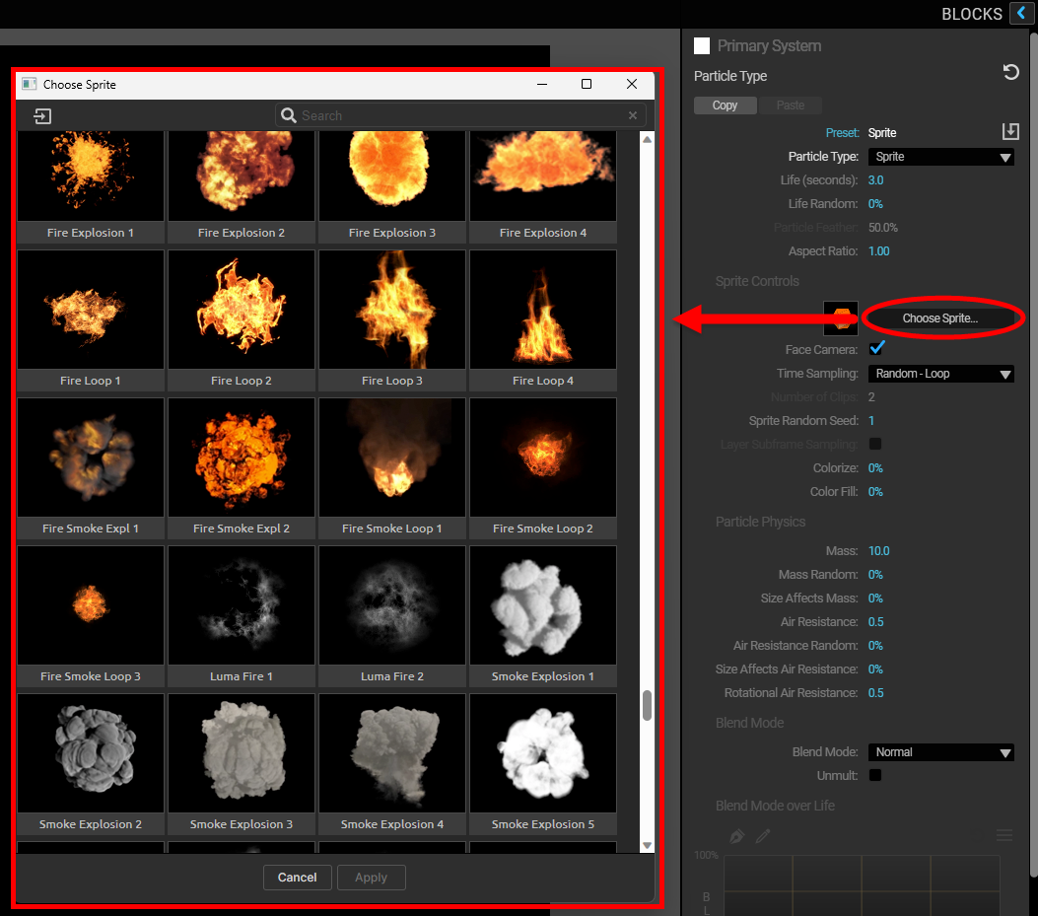Click the sprite list scrollbar thumb
The height and width of the screenshot is (916, 1038).
(x=647, y=705)
